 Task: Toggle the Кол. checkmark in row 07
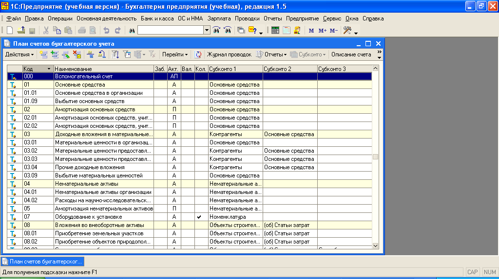[199, 217]
